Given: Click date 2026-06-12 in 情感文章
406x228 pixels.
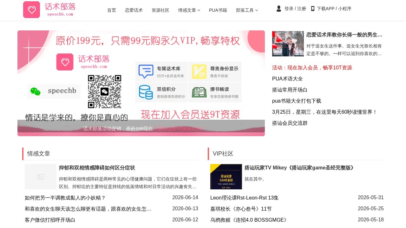Looking at the screenshot, I should 185,220.
